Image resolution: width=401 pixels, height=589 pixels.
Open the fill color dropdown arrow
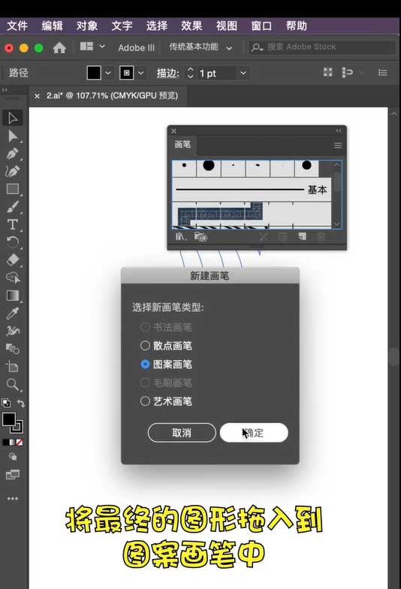(108, 73)
